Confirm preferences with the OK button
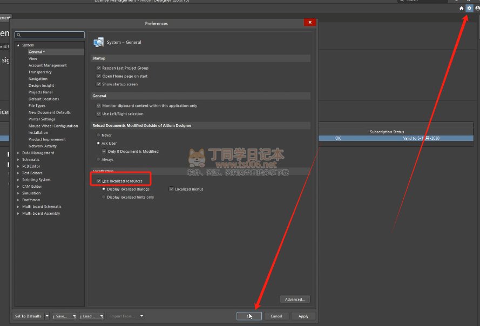This screenshot has height=326, width=480. tap(249, 316)
